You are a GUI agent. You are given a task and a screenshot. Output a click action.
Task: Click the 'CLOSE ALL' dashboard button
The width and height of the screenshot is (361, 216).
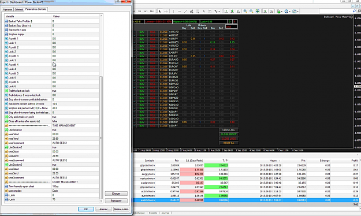coord(228,130)
